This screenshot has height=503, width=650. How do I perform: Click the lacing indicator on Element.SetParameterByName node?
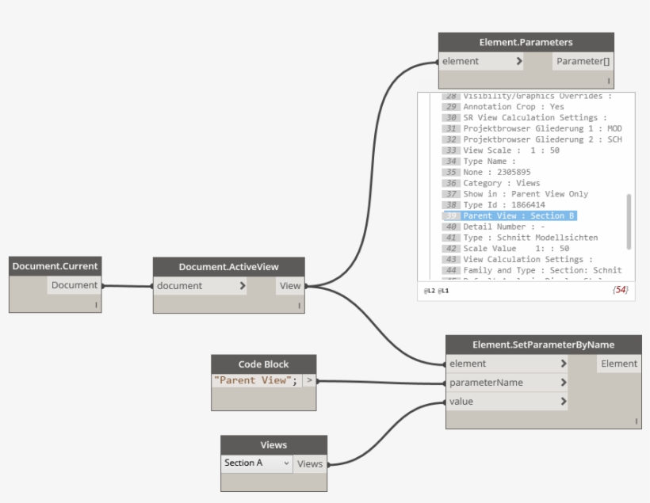click(636, 421)
